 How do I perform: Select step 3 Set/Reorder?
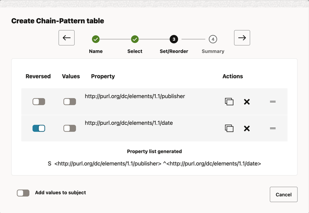click(174, 39)
